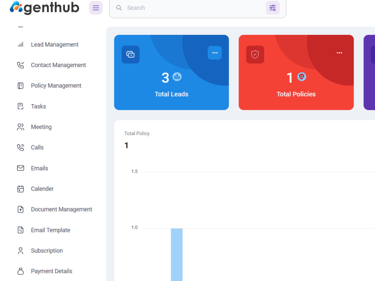
Task: Open Email Template section
Action: coord(51,230)
